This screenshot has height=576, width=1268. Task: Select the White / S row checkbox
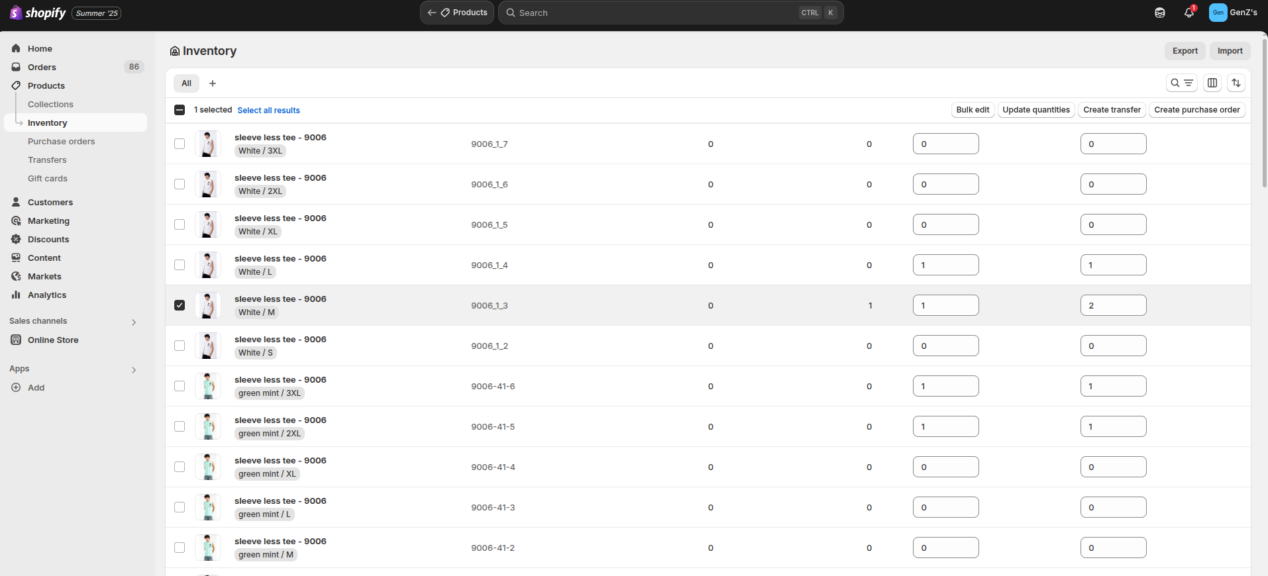coord(180,346)
